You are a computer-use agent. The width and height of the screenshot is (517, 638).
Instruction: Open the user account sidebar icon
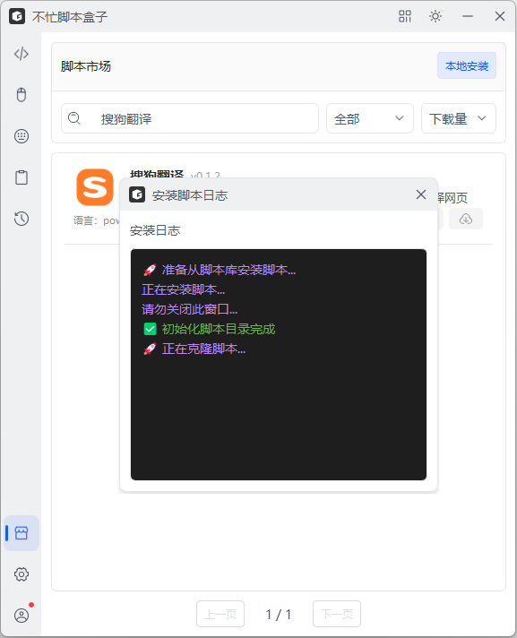click(22, 616)
